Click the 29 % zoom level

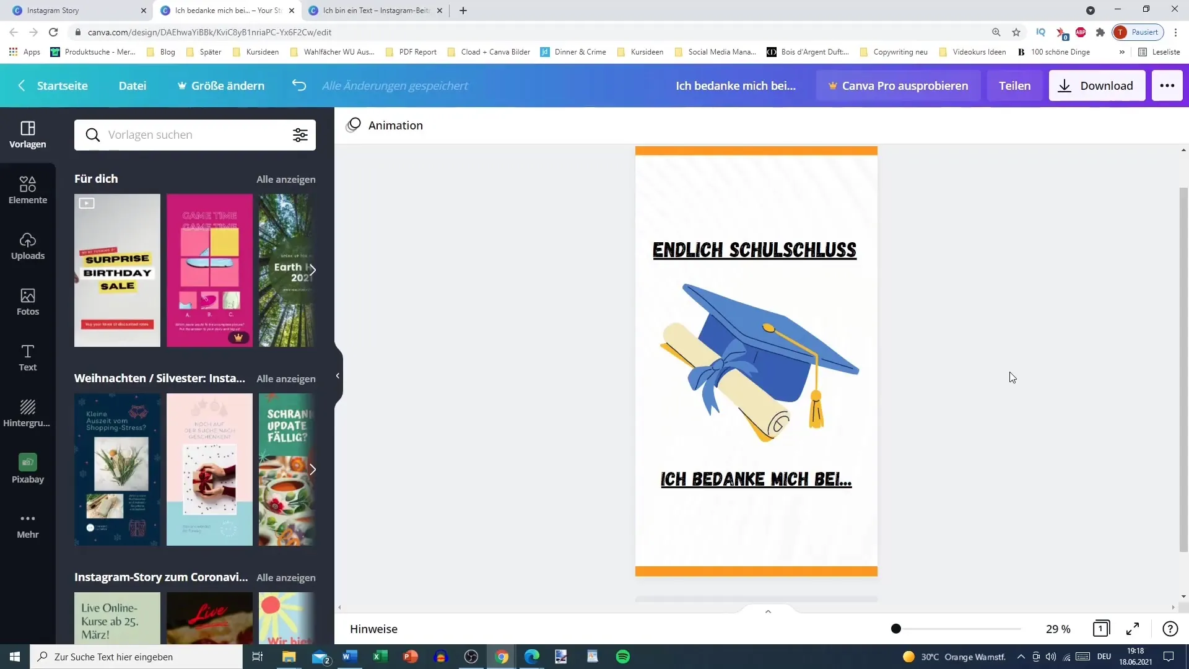(x=1058, y=629)
